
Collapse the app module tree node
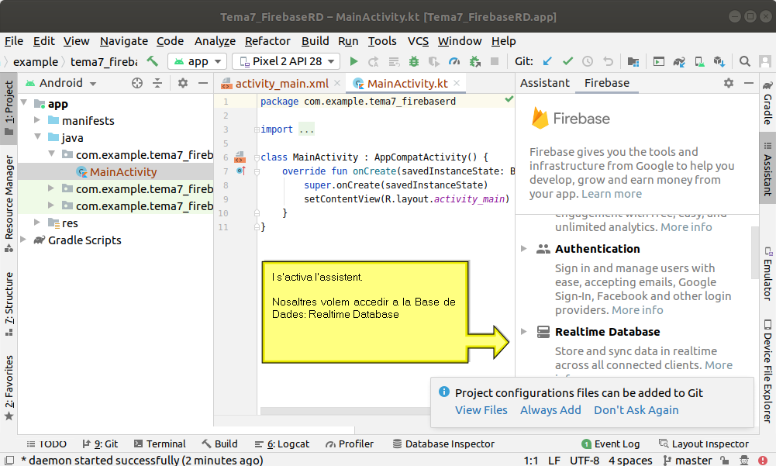[x=24, y=102]
